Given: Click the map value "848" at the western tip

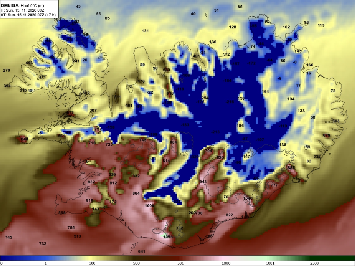Looking at the screenshot, I should (x=24, y=139).
